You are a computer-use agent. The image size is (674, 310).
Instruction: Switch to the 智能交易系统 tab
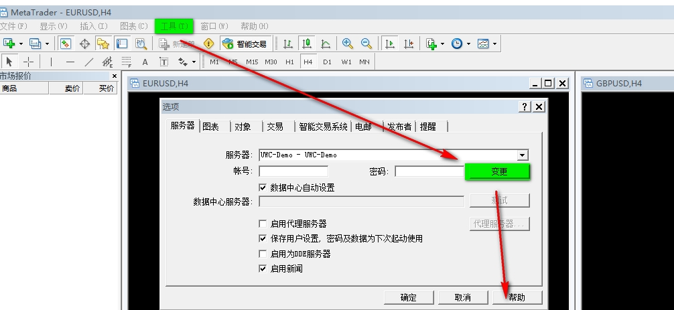coord(323,127)
